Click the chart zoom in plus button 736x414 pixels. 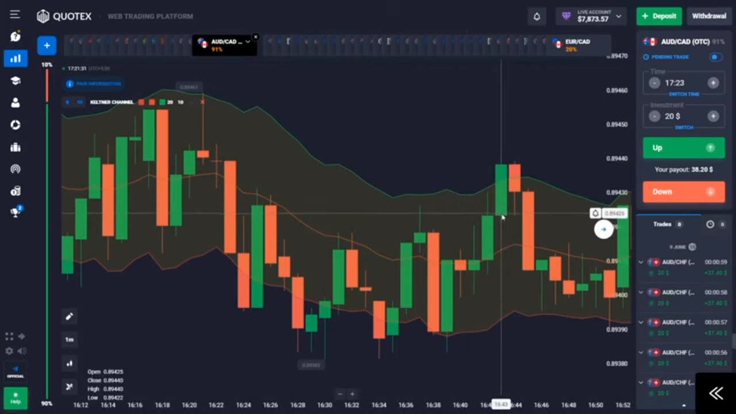coord(352,394)
